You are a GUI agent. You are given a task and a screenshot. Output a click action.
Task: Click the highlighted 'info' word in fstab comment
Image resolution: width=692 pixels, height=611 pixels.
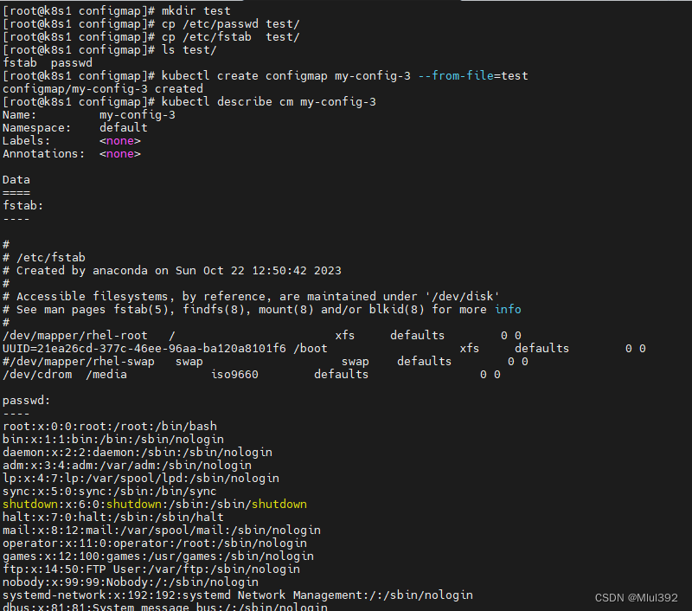pyautogui.click(x=508, y=309)
